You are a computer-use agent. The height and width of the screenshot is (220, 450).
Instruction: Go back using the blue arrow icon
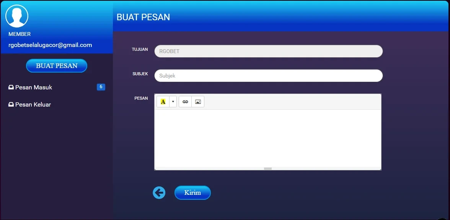coord(159,193)
